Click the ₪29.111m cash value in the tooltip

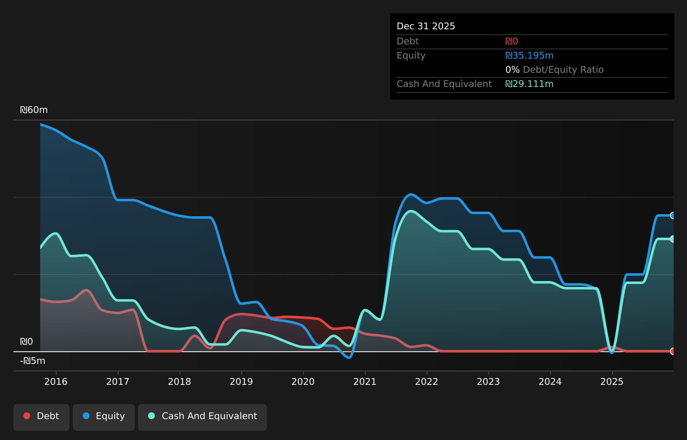click(x=529, y=84)
